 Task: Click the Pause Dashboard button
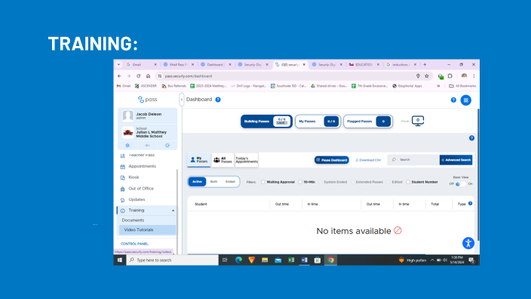[332, 160]
